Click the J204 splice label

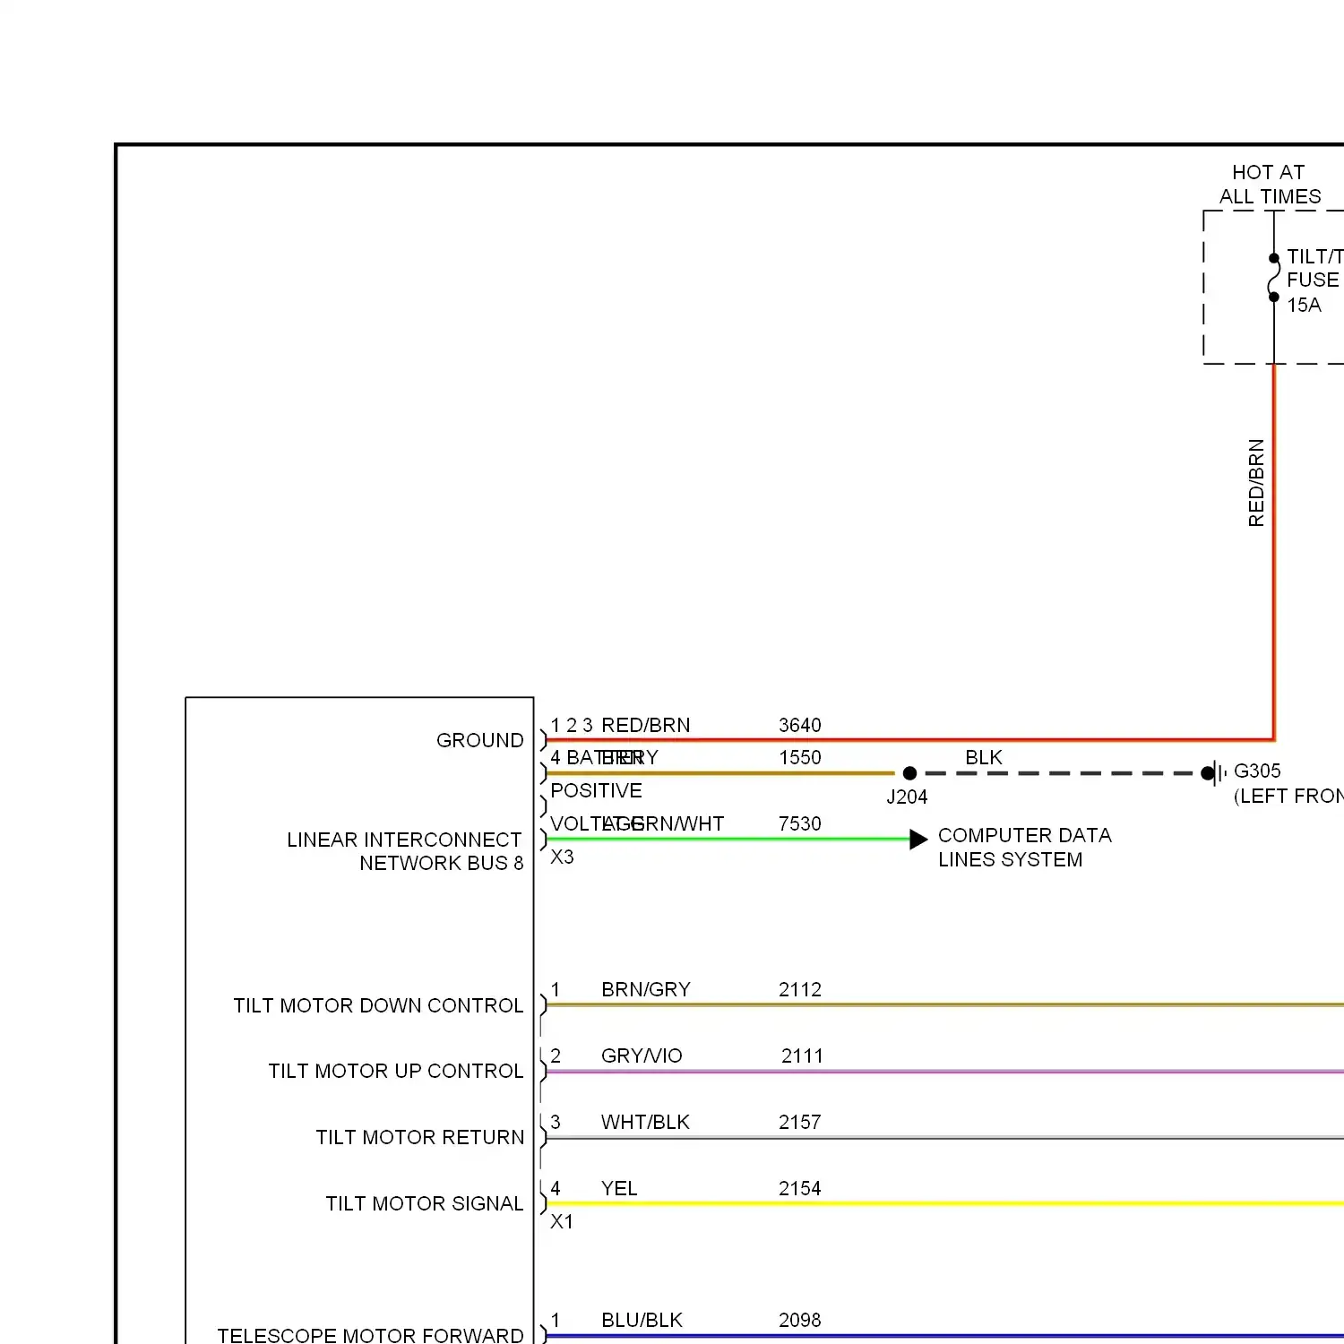[907, 797]
